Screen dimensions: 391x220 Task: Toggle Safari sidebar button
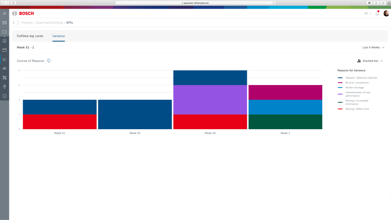13,3
